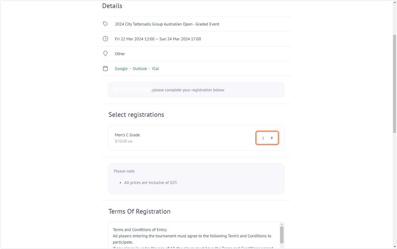
Task: Click the clock icon next to event dates
Action: 105,39
